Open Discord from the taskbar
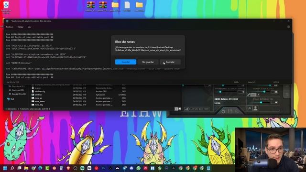306x172 pixels. (131, 168)
